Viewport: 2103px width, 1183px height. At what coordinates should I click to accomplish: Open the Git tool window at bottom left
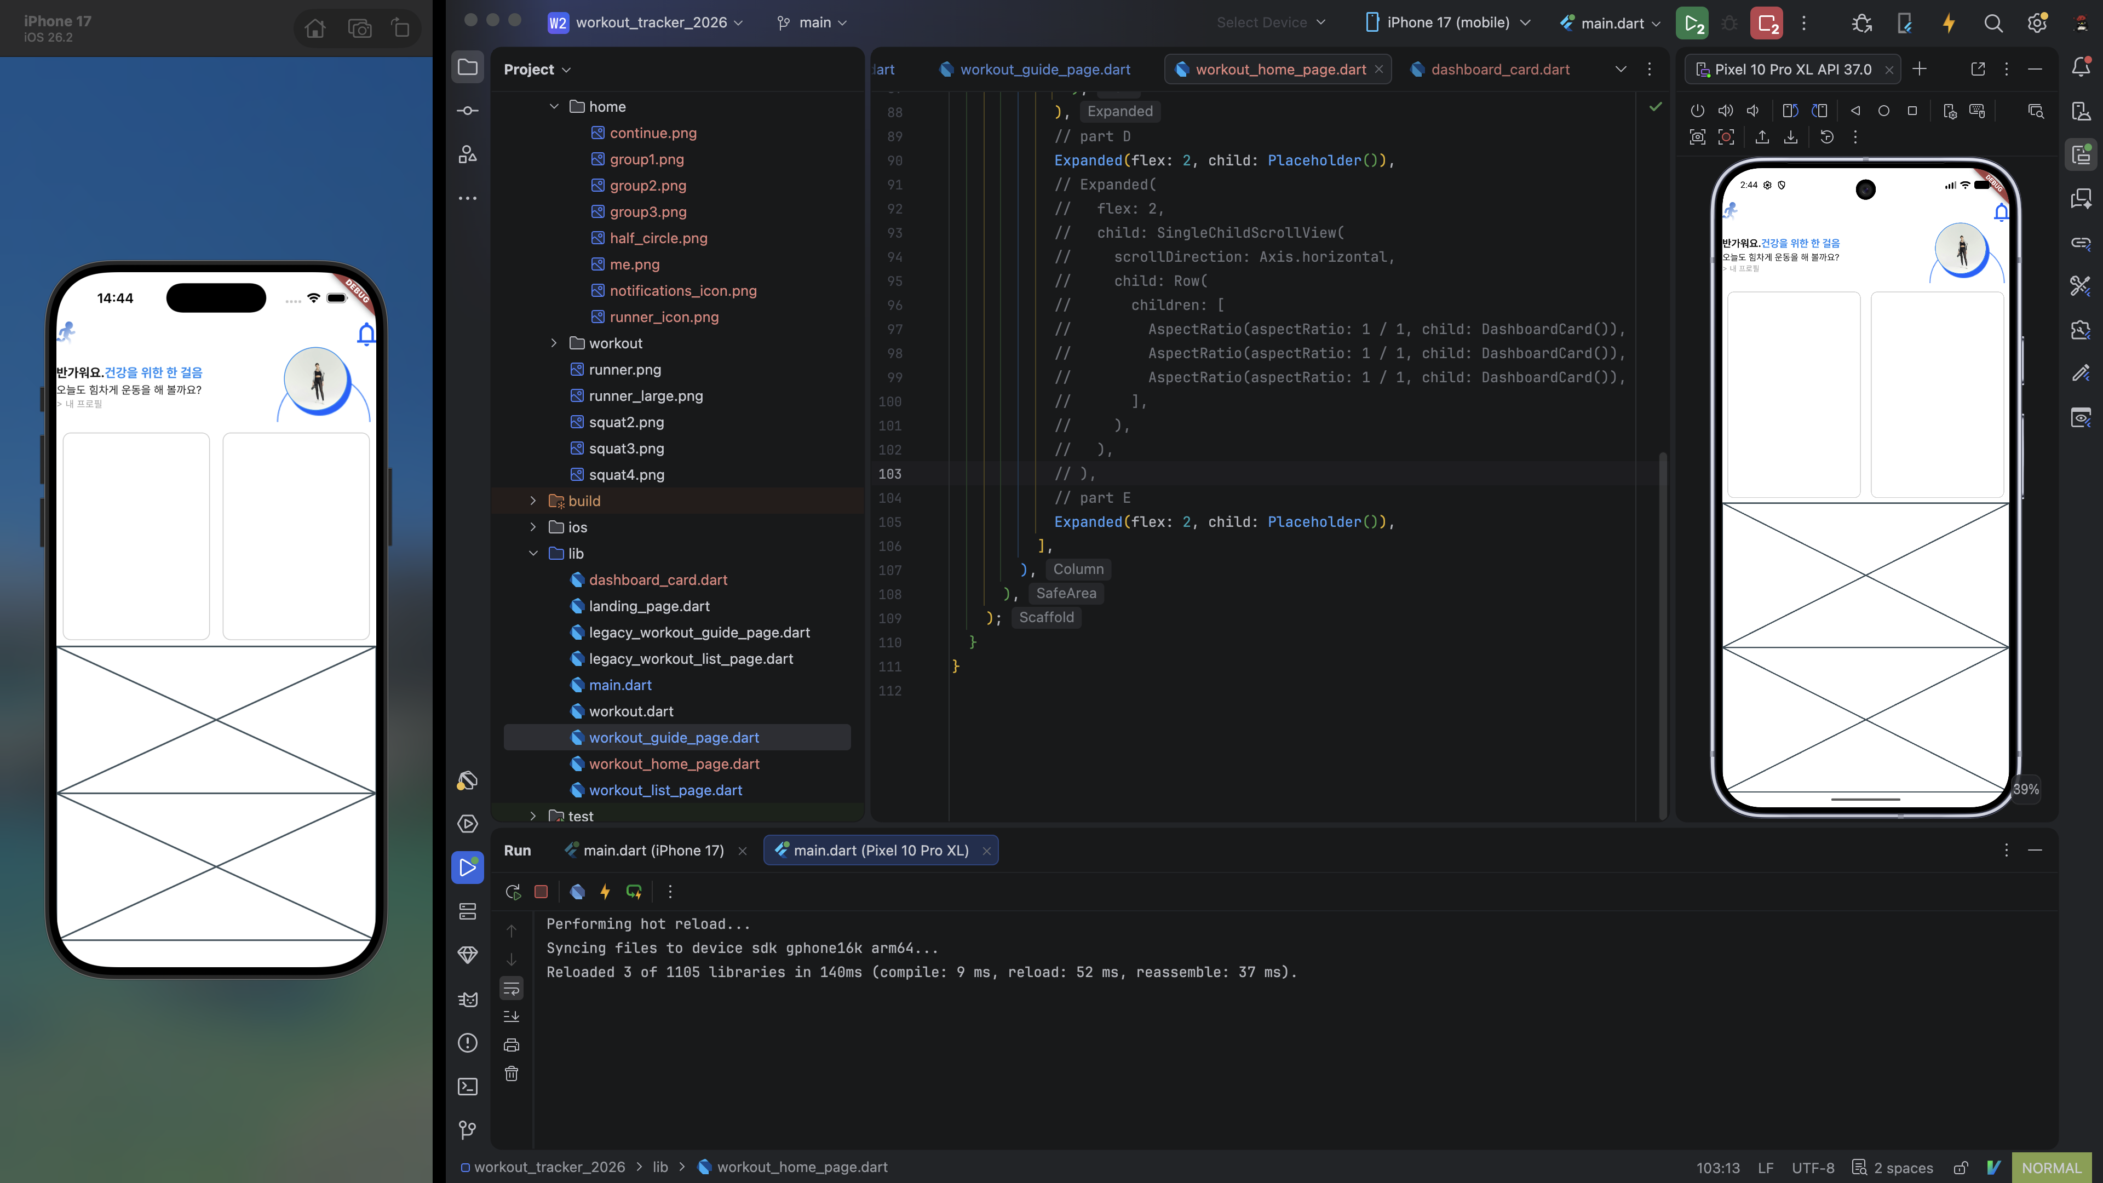[468, 1130]
